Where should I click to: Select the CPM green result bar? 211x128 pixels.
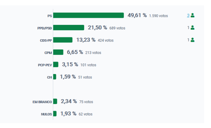(58, 52)
